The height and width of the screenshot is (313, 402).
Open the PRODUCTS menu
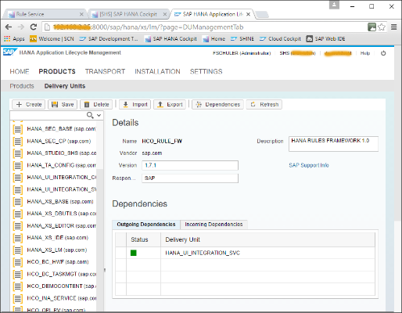[57, 71]
